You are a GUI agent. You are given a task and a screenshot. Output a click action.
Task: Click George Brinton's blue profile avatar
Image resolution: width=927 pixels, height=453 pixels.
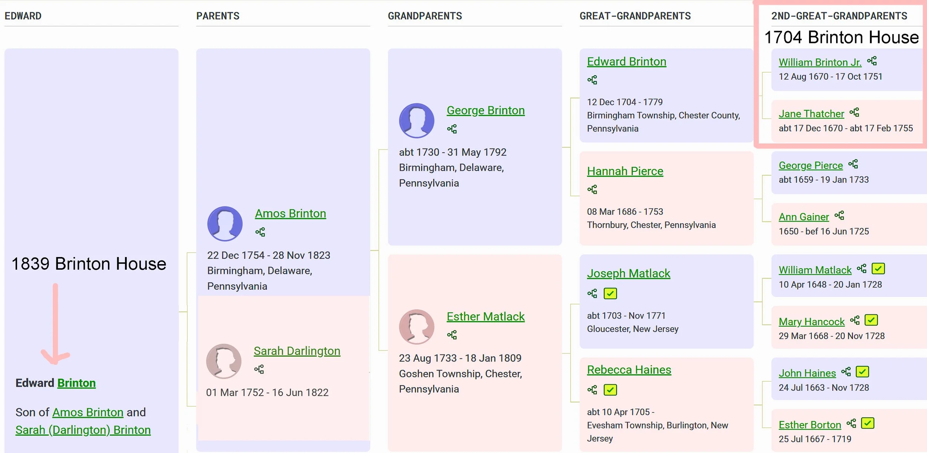click(416, 121)
